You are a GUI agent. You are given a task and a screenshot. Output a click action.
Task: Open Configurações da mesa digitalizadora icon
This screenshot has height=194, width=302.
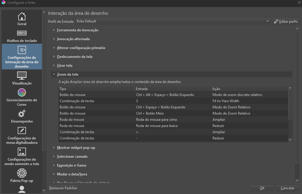(22, 131)
